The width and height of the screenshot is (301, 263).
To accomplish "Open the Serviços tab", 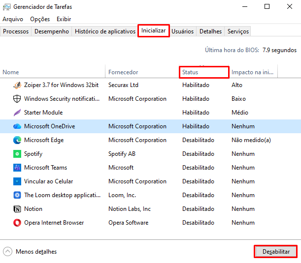I will click(x=238, y=31).
